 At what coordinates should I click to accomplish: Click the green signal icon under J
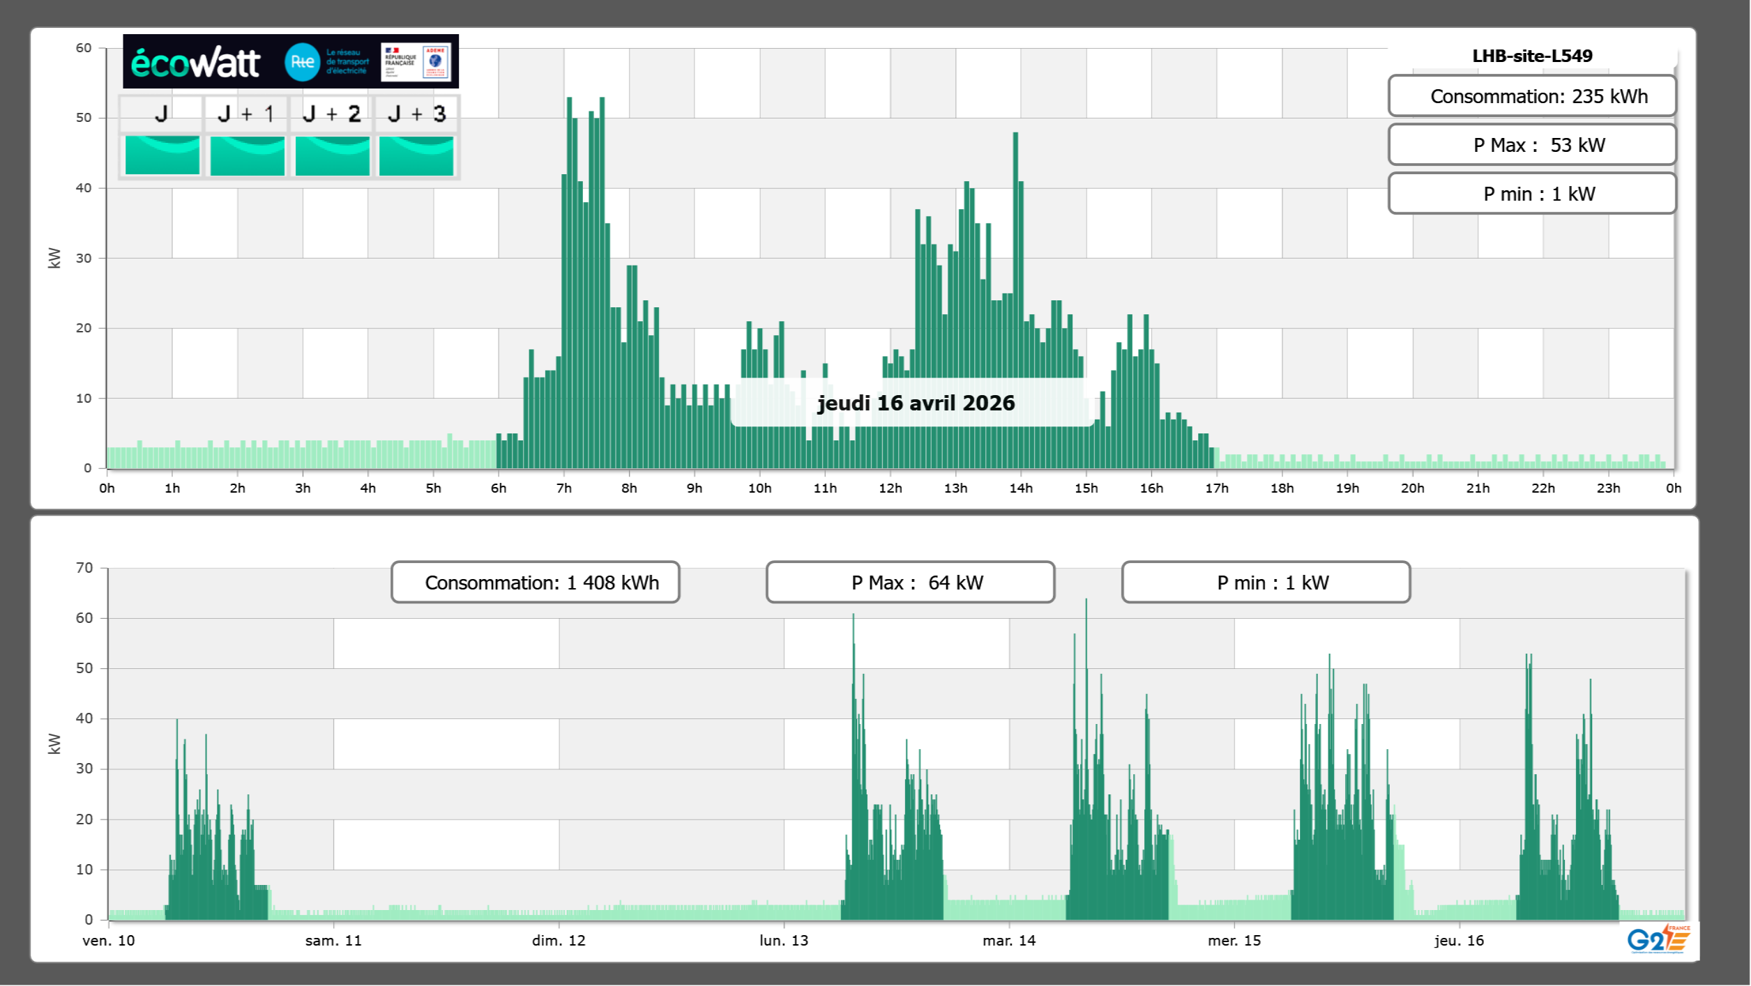pyautogui.click(x=162, y=155)
